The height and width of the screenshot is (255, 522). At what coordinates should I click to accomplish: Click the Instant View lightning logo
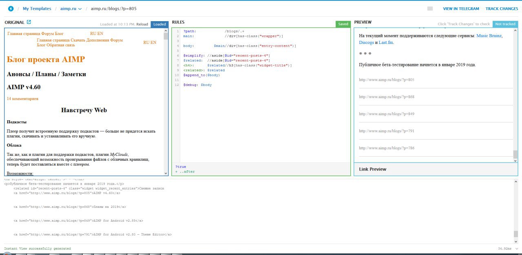pos(11,9)
